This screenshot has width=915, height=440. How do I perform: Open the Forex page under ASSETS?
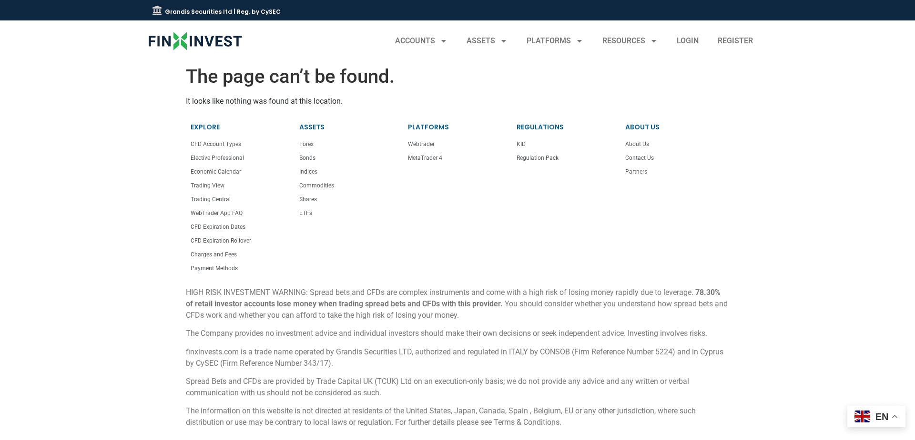point(306,144)
